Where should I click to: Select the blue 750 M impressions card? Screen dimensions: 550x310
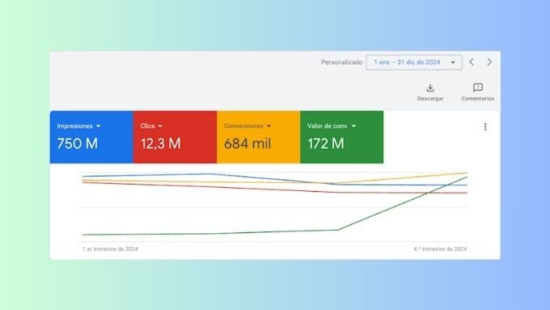tap(91, 137)
